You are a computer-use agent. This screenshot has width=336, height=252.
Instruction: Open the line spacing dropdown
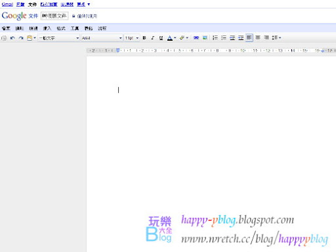click(x=276, y=37)
